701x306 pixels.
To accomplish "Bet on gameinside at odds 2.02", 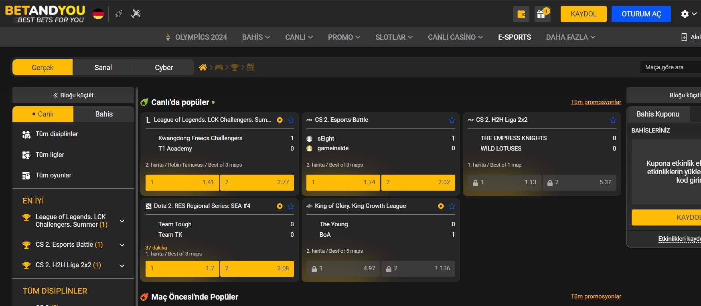I will [418, 182].
